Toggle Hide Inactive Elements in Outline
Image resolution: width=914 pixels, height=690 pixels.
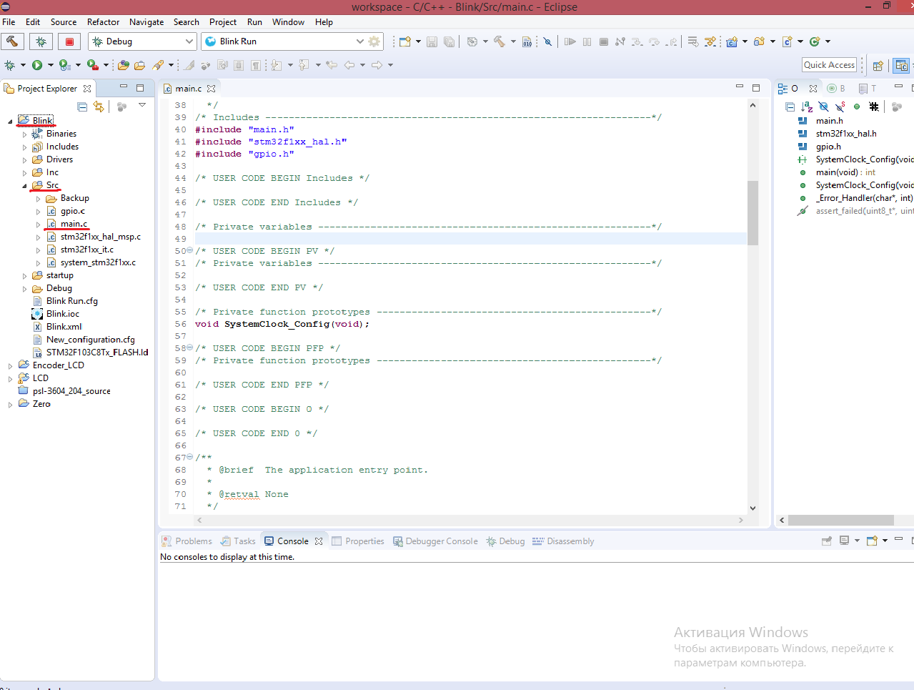tap(873, 107)
